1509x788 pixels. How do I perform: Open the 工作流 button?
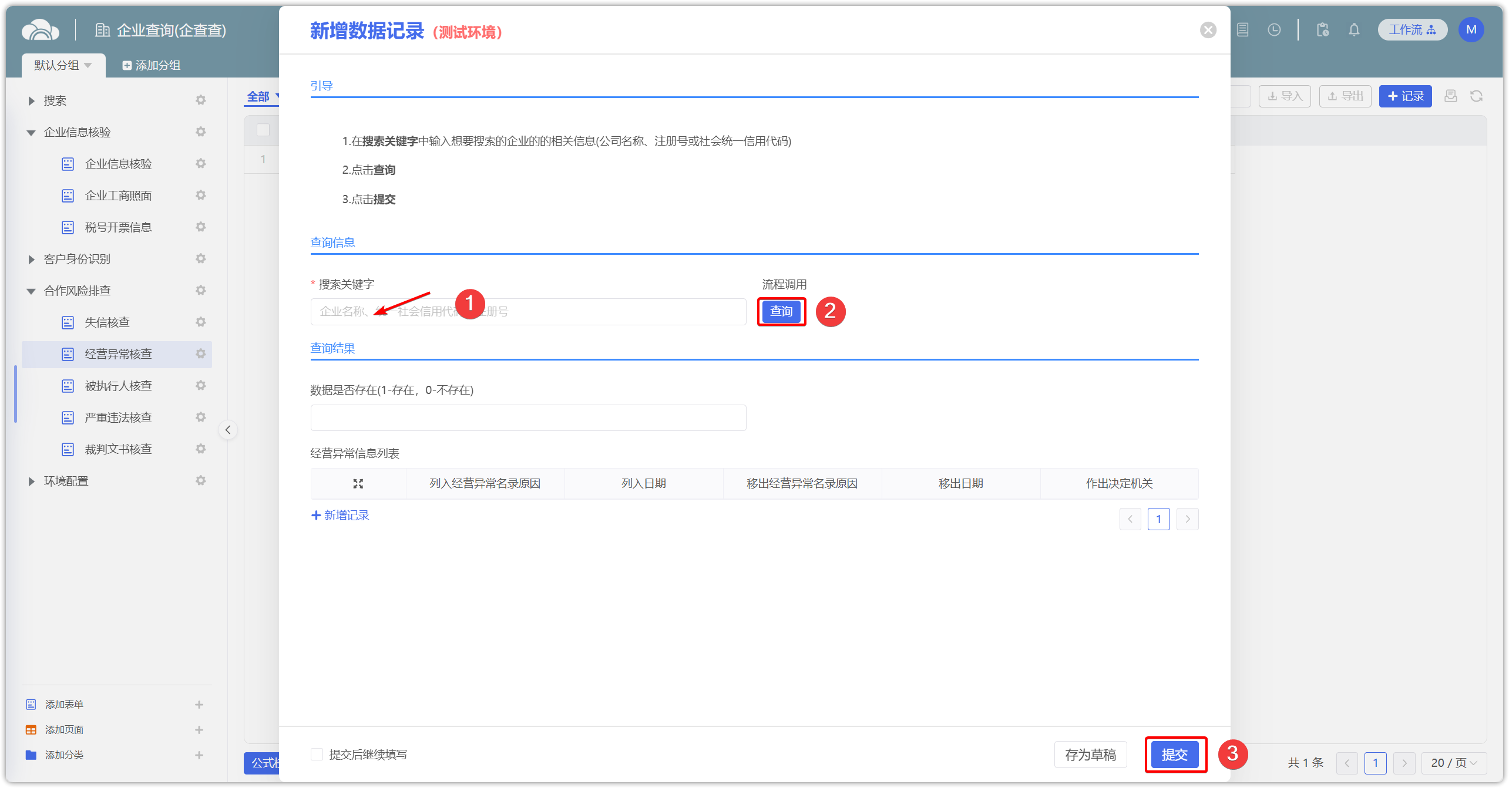coord(1412,29)
